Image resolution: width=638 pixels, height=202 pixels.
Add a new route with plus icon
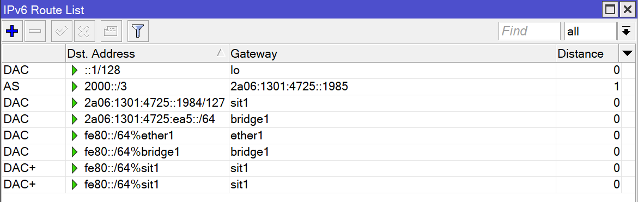click(x=12, y=31)
